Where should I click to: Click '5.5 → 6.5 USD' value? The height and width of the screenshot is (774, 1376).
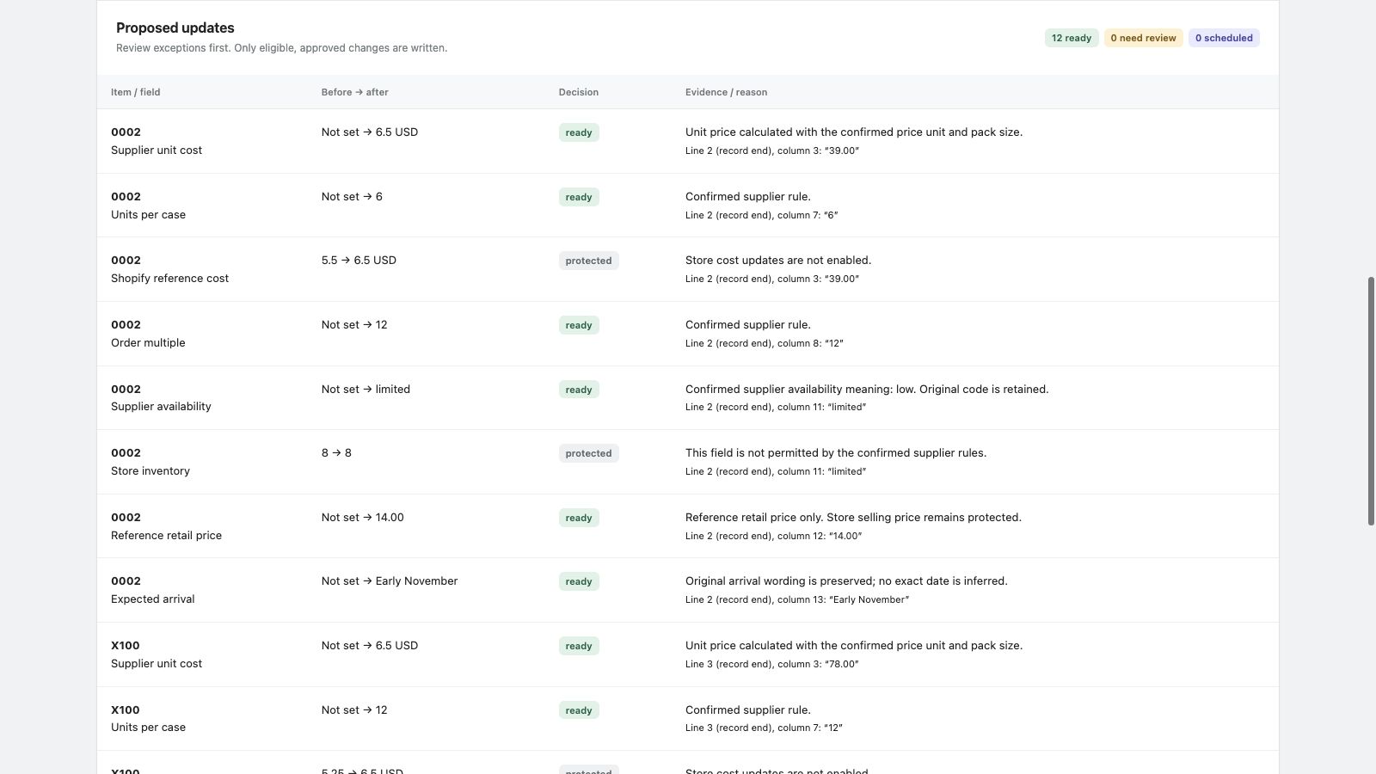point(359,260)
